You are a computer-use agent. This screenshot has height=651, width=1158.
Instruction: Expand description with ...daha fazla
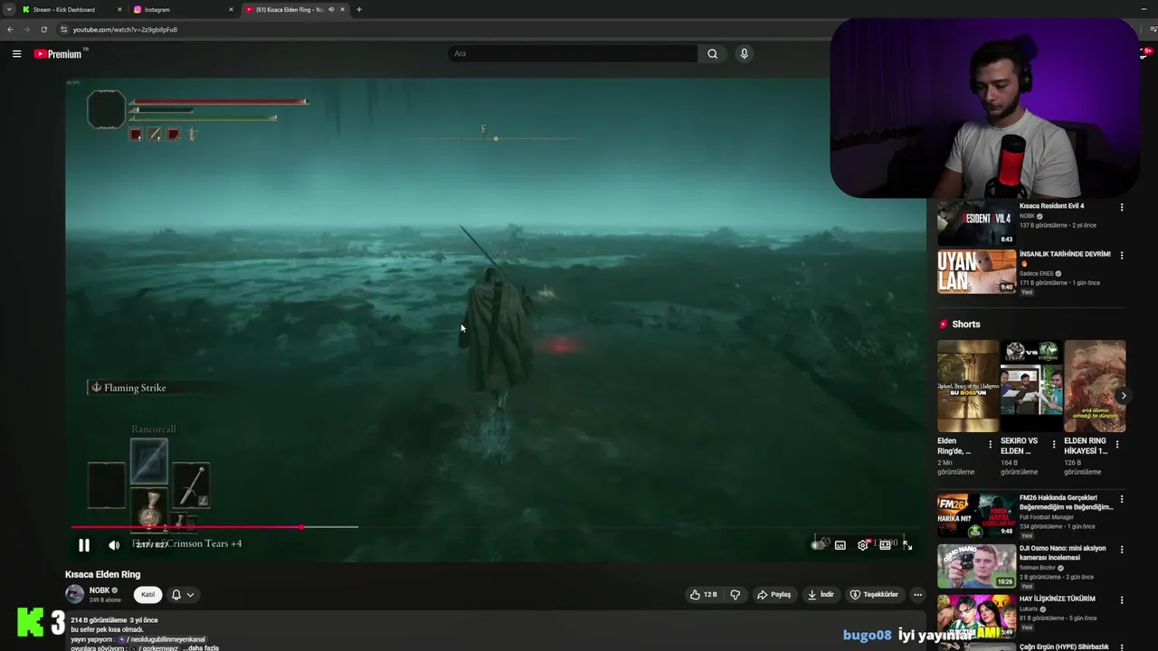[200, 647]
